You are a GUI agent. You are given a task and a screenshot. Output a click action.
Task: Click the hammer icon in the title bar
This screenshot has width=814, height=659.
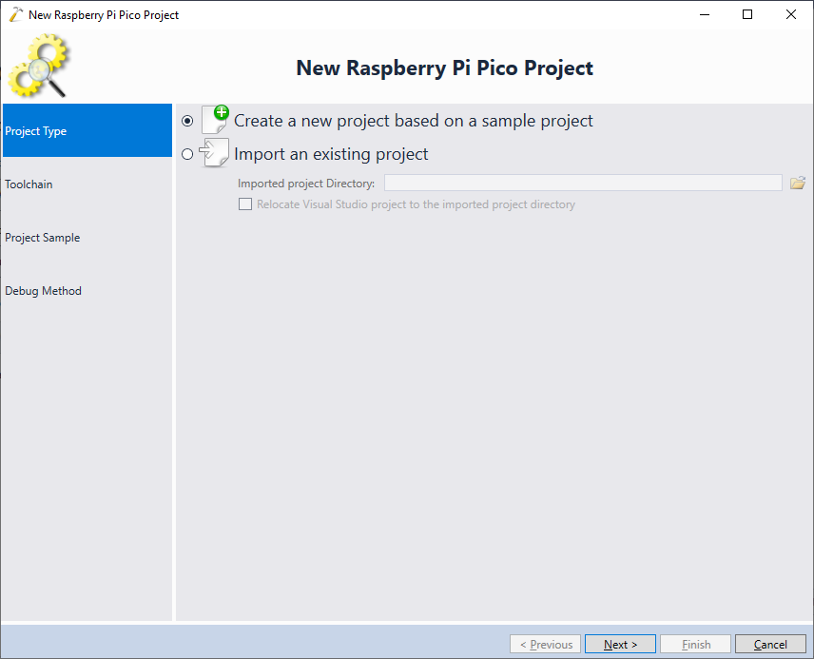coord(15,14)
